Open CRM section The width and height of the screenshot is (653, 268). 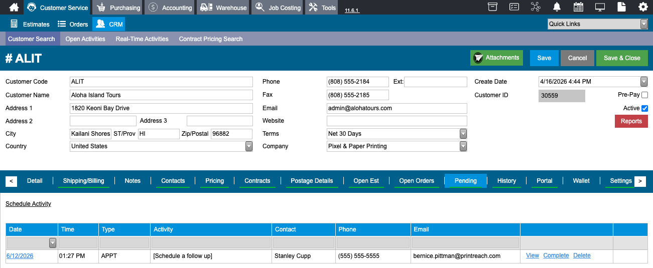[x=108, y=24]
